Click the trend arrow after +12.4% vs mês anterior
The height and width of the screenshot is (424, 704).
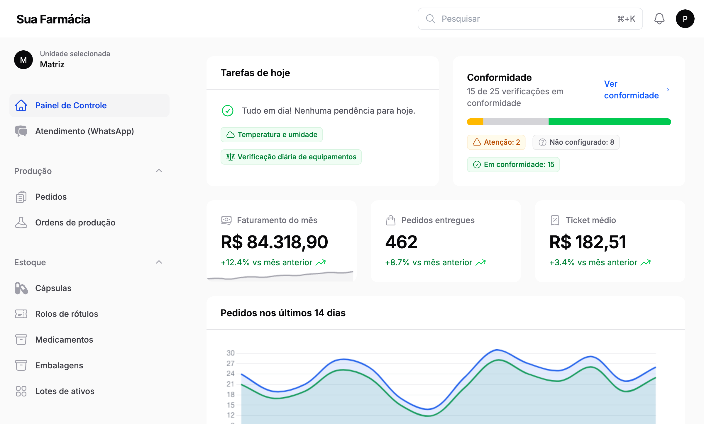(x=321, y=262)
